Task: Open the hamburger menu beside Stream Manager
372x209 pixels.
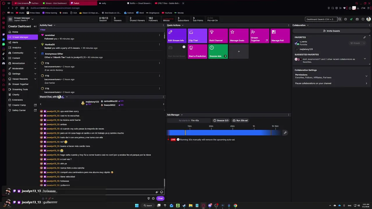Action: [x=10, y=19]
